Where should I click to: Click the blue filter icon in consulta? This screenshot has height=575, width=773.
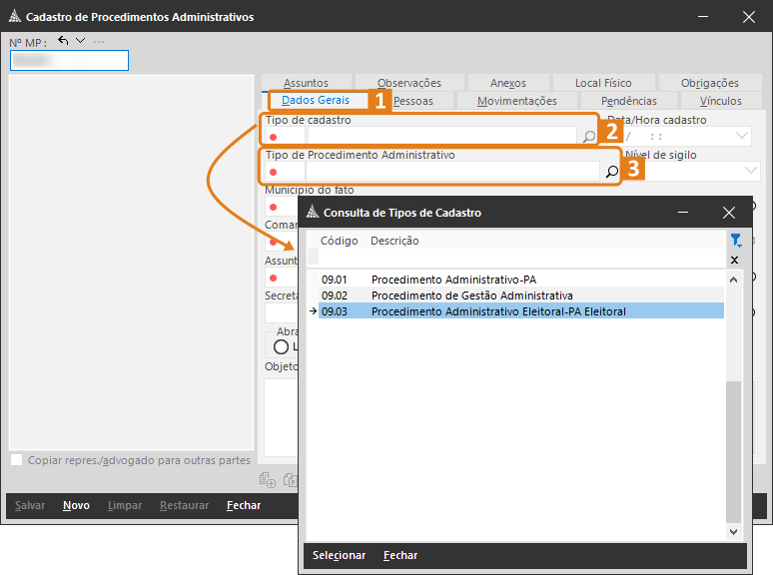[x=735, y=241]
